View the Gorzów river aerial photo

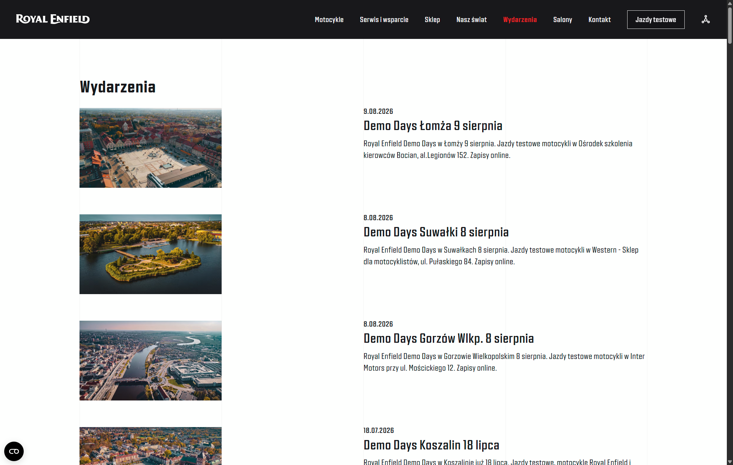pyautogui.click(x=151, y=361)
